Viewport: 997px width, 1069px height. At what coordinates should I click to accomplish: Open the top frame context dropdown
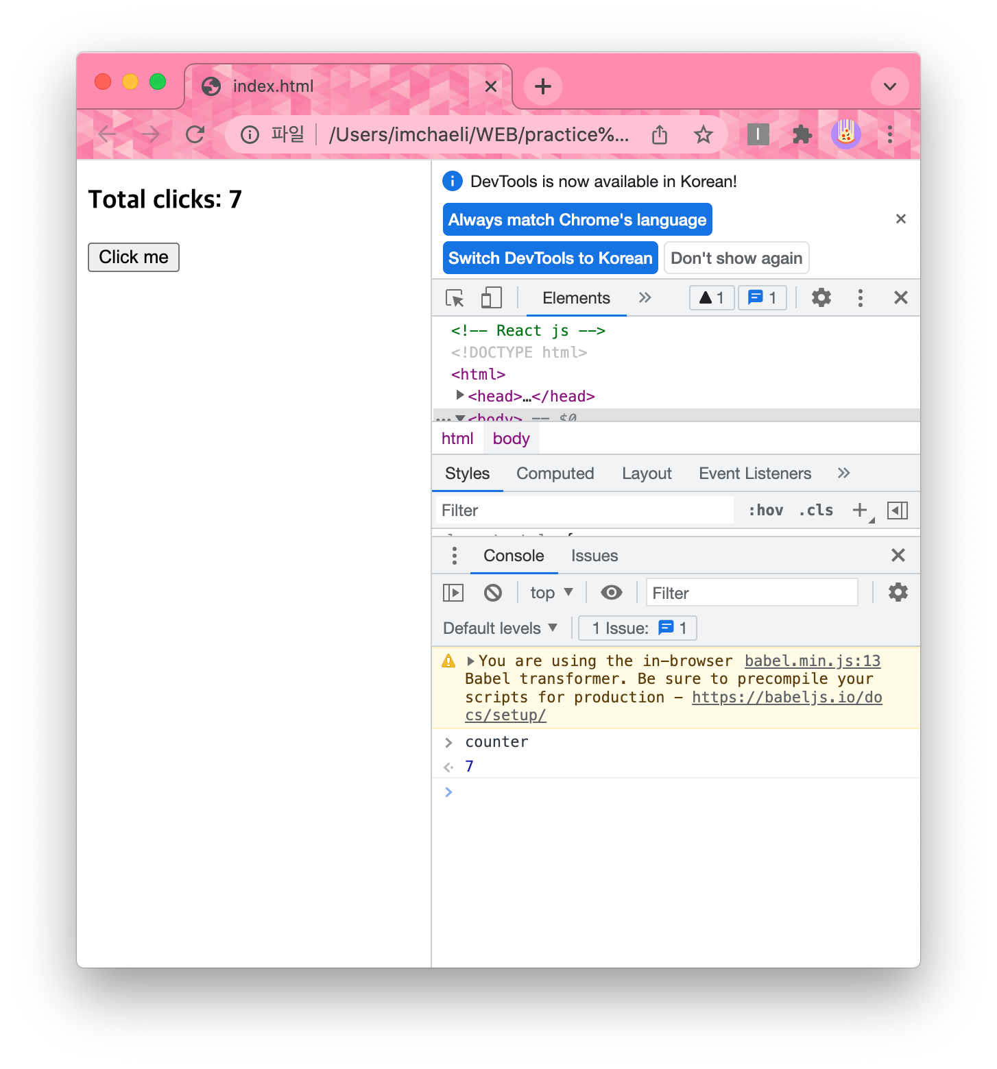tap(551, 592)
